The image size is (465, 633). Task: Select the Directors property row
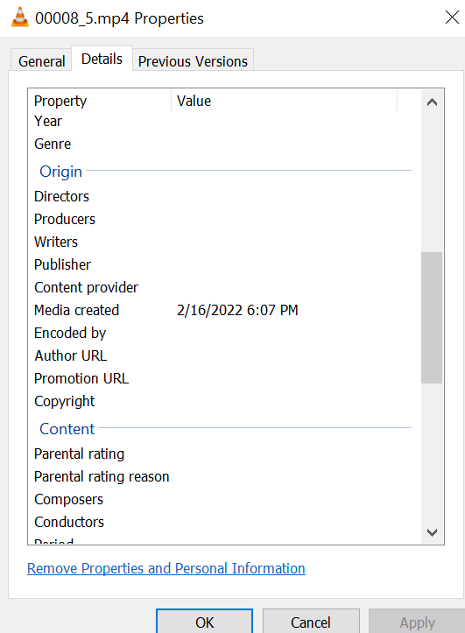coord(222,196)
